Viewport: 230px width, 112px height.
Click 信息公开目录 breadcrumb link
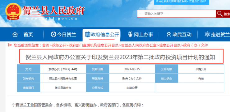pyautogui.click(x=170, y=45)
